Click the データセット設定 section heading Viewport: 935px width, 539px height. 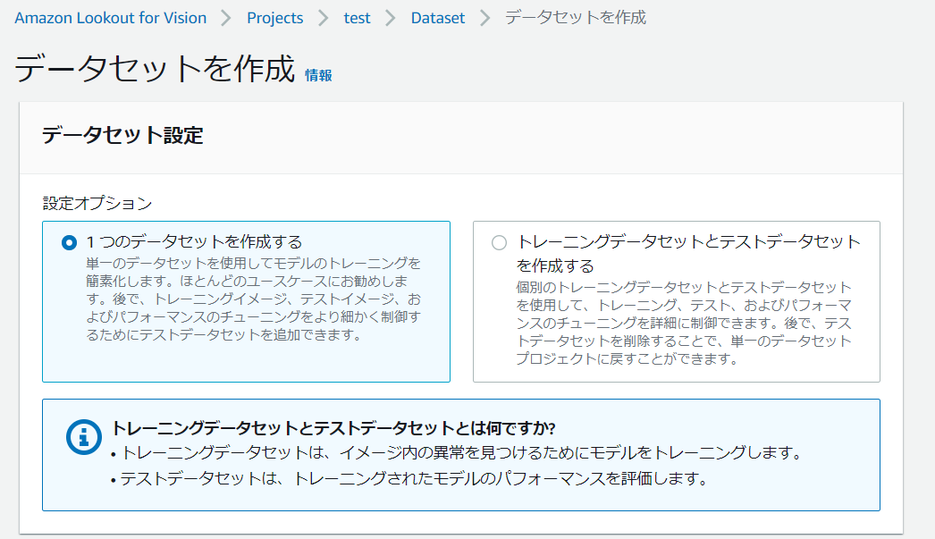122,135
